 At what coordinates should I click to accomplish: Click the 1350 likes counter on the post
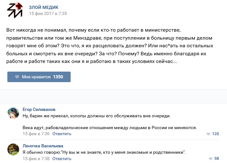tap(58, 77)
